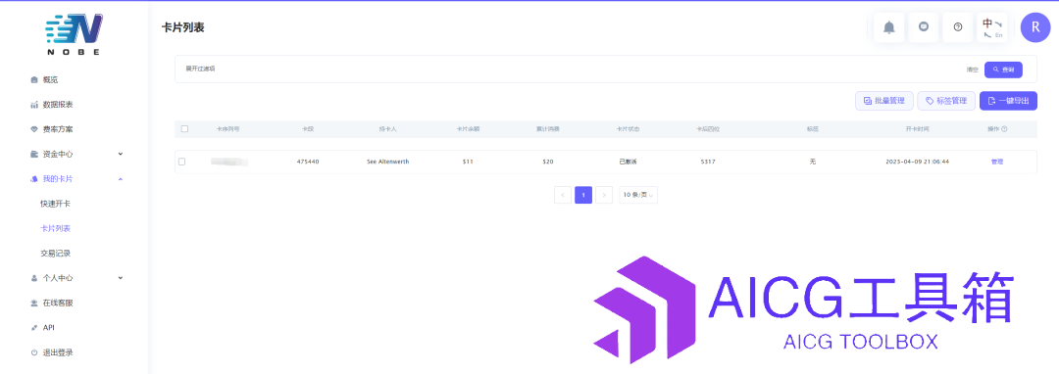Check the row checkbox for card 475440

click(x=181, y=162)
